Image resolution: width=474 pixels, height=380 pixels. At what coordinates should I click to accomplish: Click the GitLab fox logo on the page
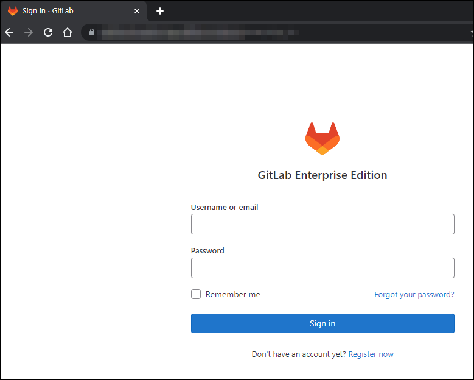[322, 139]
